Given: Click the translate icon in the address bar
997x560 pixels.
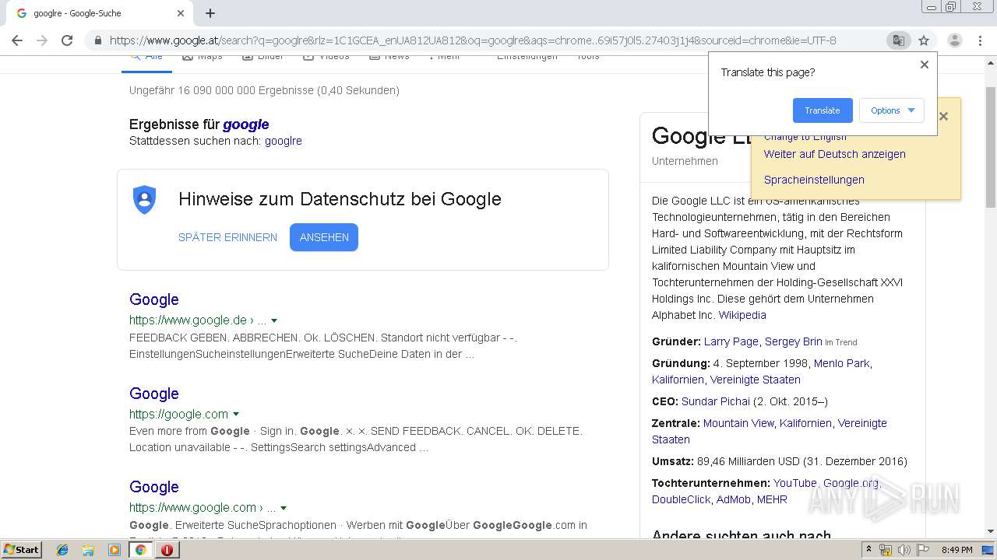Looking at the screenshot, I should [x=899, y=40].
